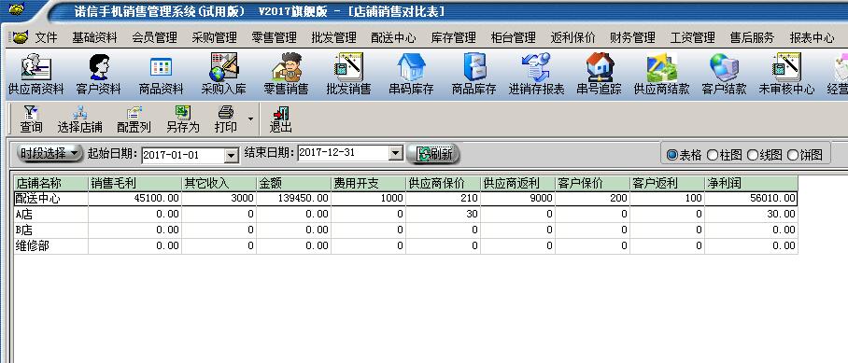The height and width of the screenshot is (363, 848).
Task: Open the 结束日期 date dropdown arrow
Action: click(396, 153)
